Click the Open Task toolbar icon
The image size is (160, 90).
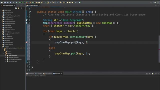(x=39, y=2)
